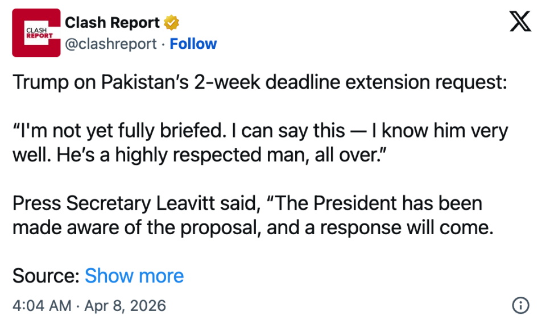
Task: Open the Clash Report profile avatar
Action: [36, 32]
